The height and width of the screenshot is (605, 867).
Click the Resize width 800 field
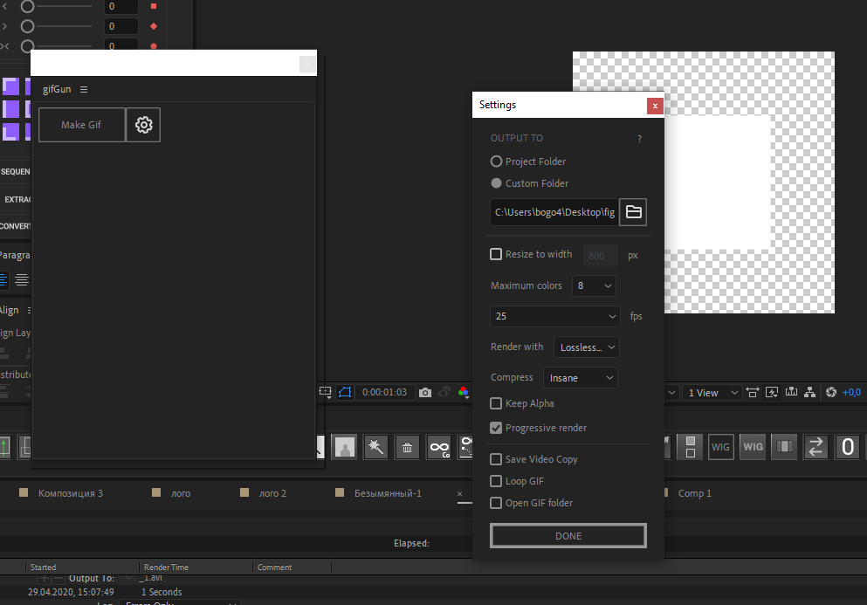point(601,256)
